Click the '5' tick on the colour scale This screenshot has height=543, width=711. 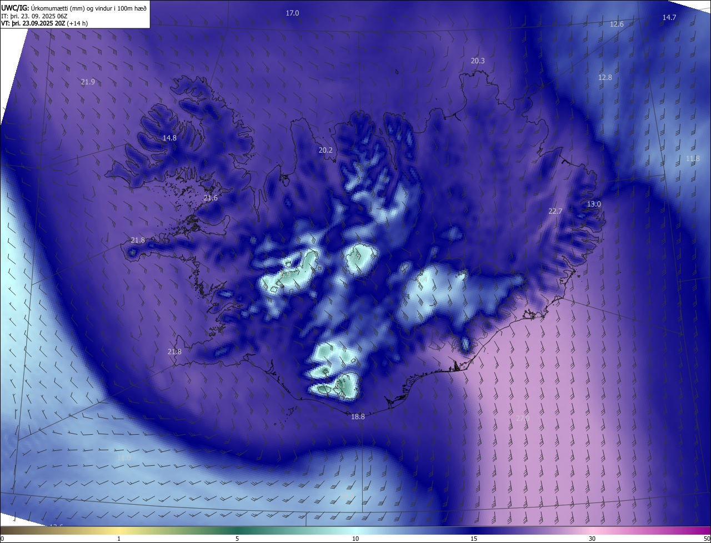point(237,539)
